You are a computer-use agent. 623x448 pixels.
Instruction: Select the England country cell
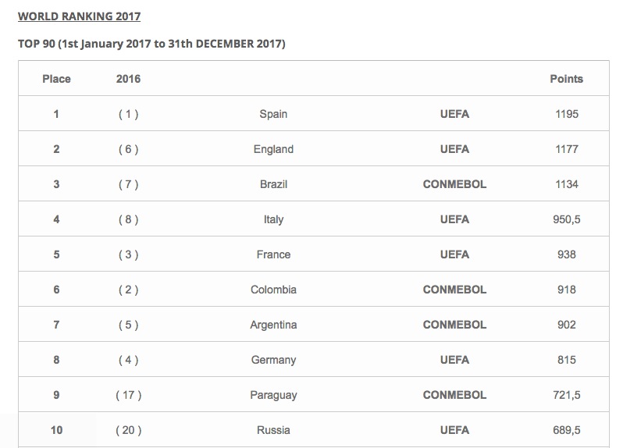(x=273, y=149)
